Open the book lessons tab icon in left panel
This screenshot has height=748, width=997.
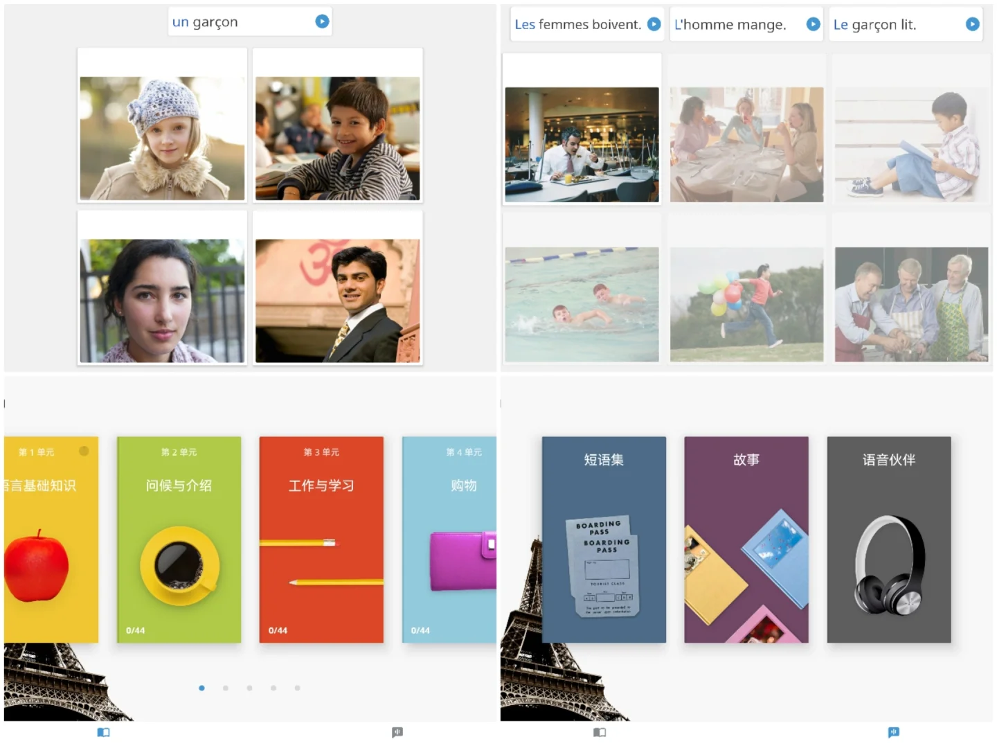point(103,732)
